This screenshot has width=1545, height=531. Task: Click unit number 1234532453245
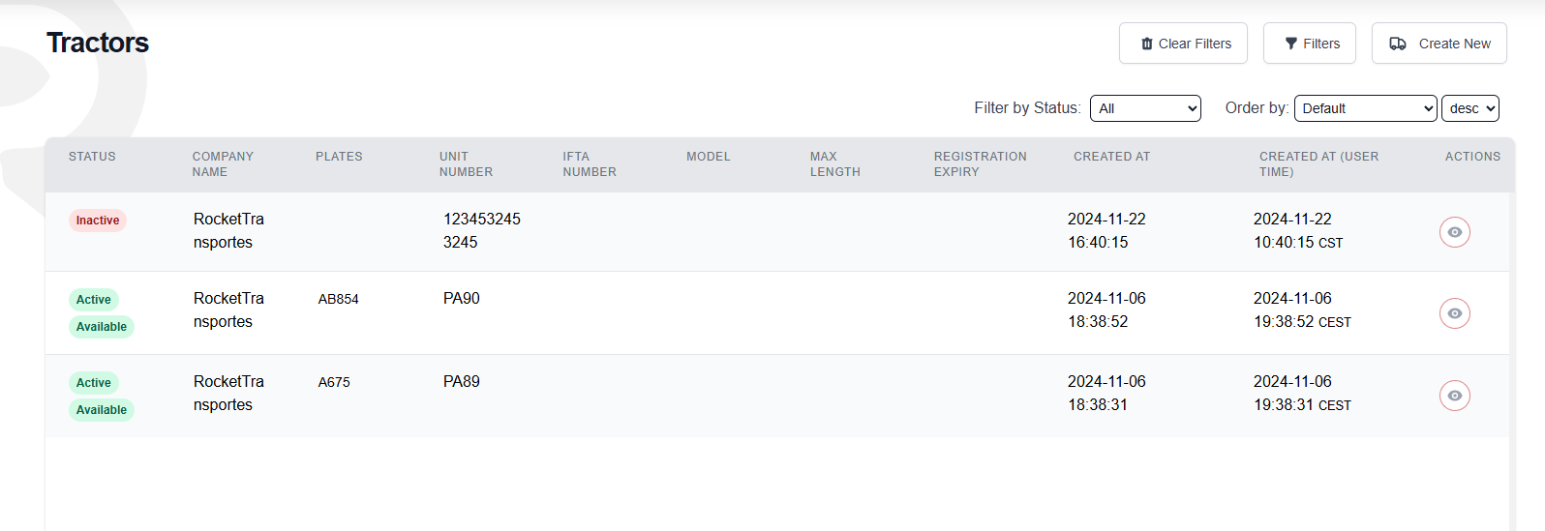pyautogui.click(x=482, y=231)
